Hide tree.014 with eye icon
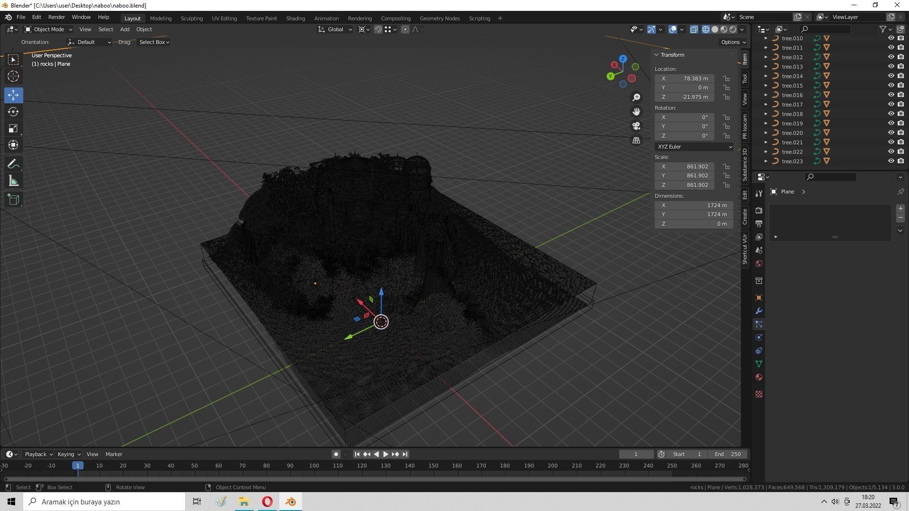Viewport: 909px width, 511px height. point(891,76)
